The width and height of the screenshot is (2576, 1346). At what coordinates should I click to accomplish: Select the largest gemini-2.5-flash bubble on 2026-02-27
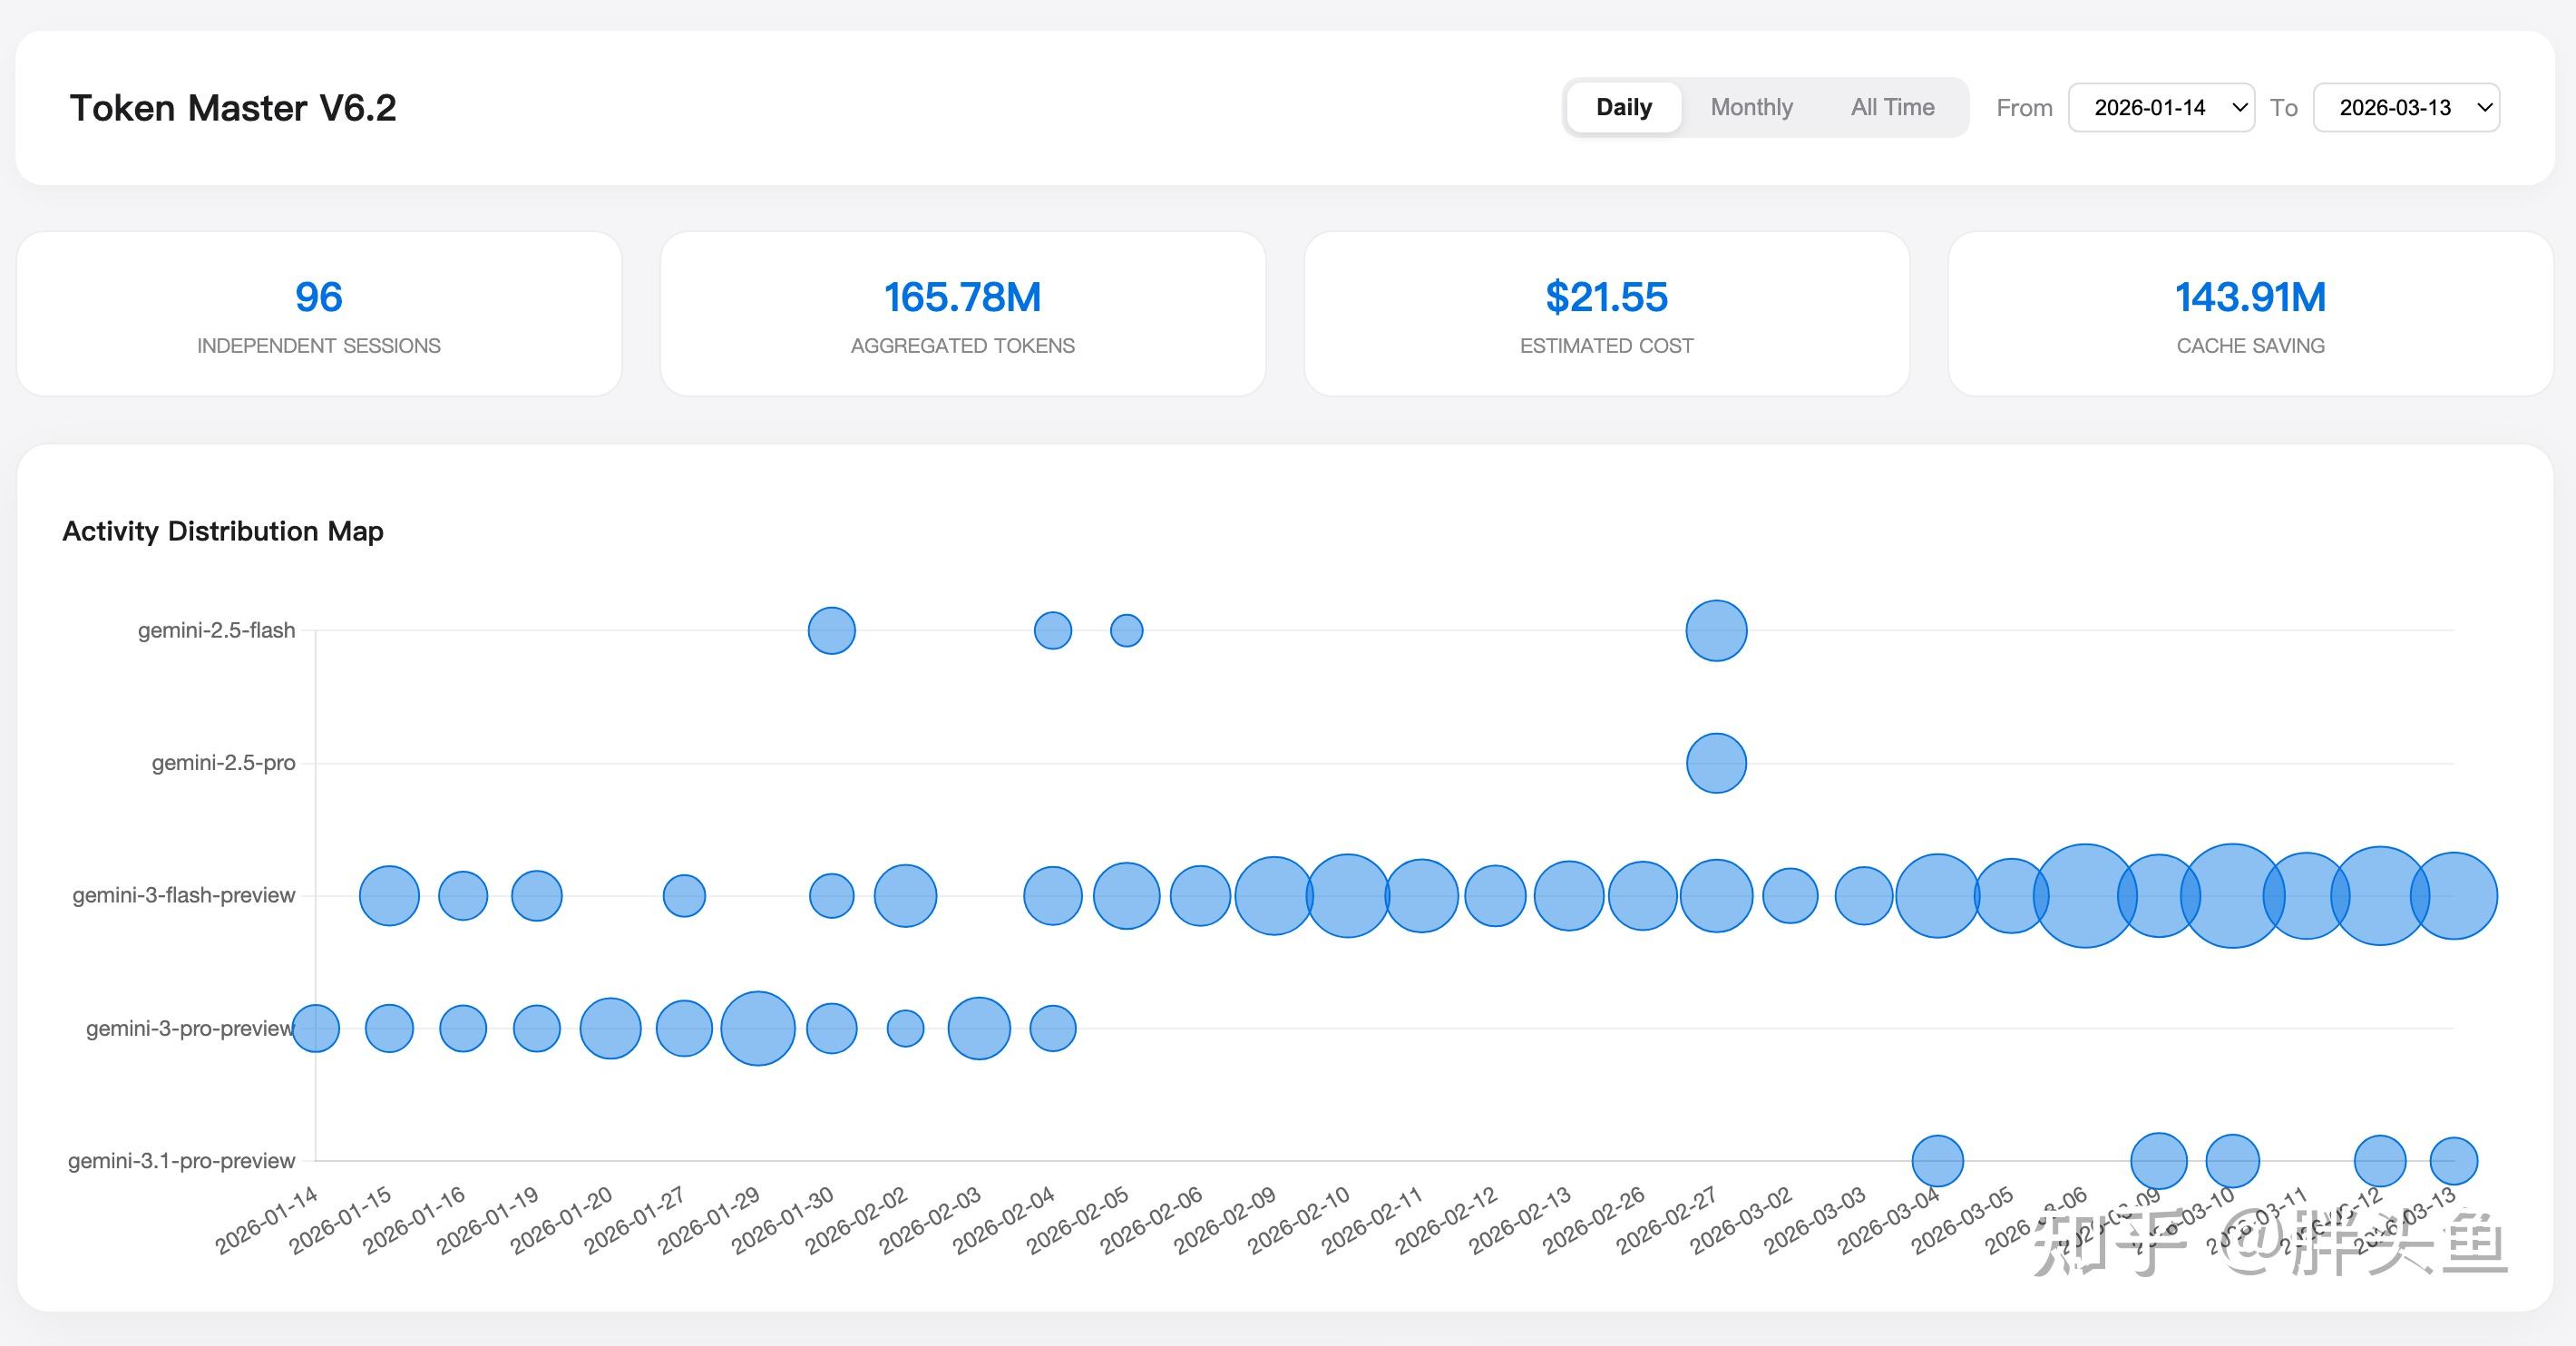tap(1716, 630)
